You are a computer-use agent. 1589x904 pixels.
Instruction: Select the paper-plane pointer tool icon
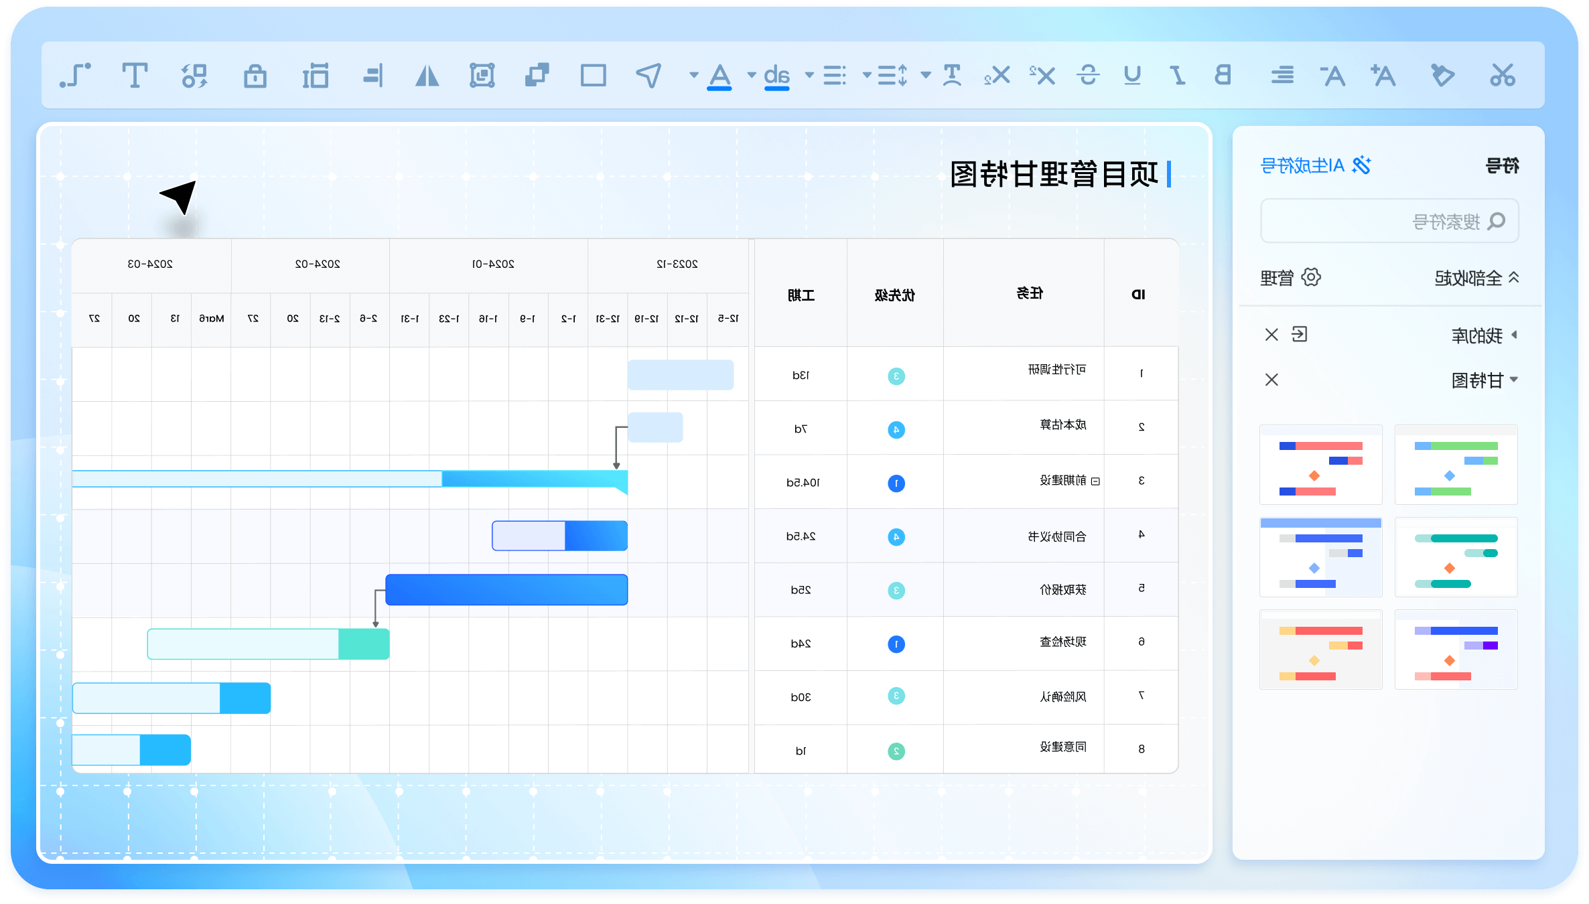[x=648, y=75]
